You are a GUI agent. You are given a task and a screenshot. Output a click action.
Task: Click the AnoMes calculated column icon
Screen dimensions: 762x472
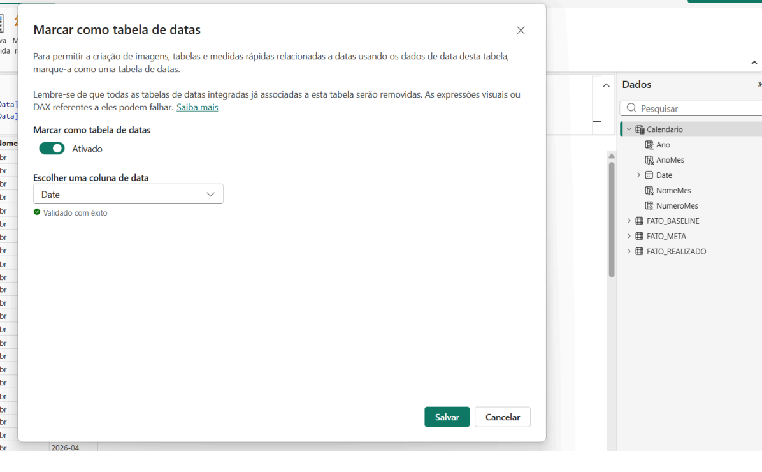click(x=649, y=160)
